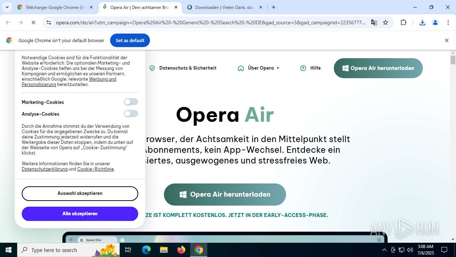This screenshot has width=456, height=257.
Task: Open Cookie-Richtlinie link
Action: [95, 169]
